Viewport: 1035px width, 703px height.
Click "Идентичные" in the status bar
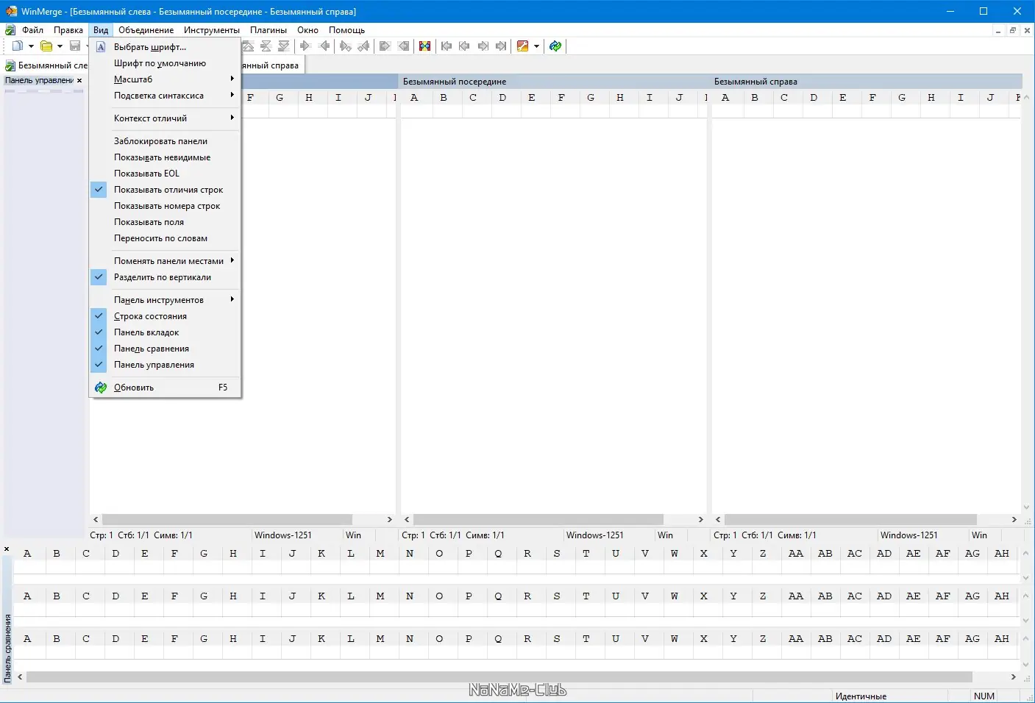(861, 696)
